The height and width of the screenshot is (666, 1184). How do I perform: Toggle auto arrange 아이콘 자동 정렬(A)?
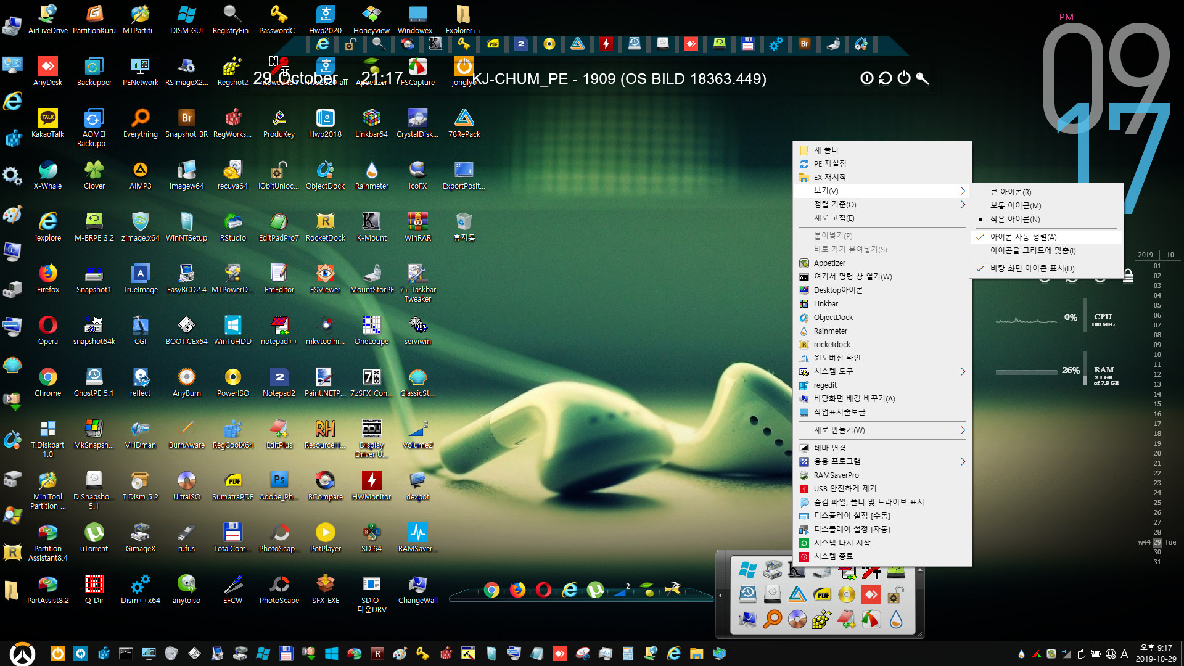1046,237
